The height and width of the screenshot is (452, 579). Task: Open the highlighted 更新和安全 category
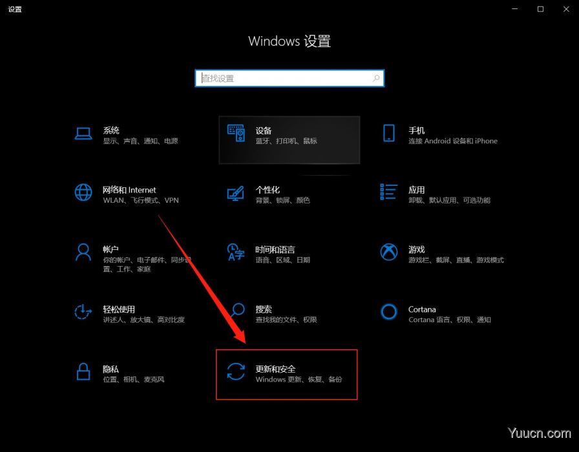[x=287, y=373]
